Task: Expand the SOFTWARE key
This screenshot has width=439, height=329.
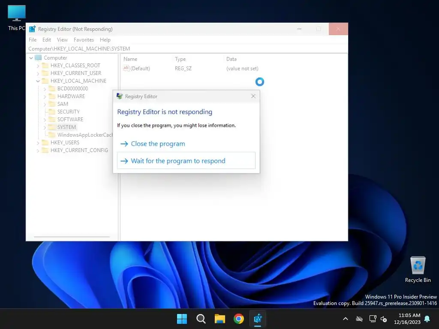Action: click(x=45, y=120)
